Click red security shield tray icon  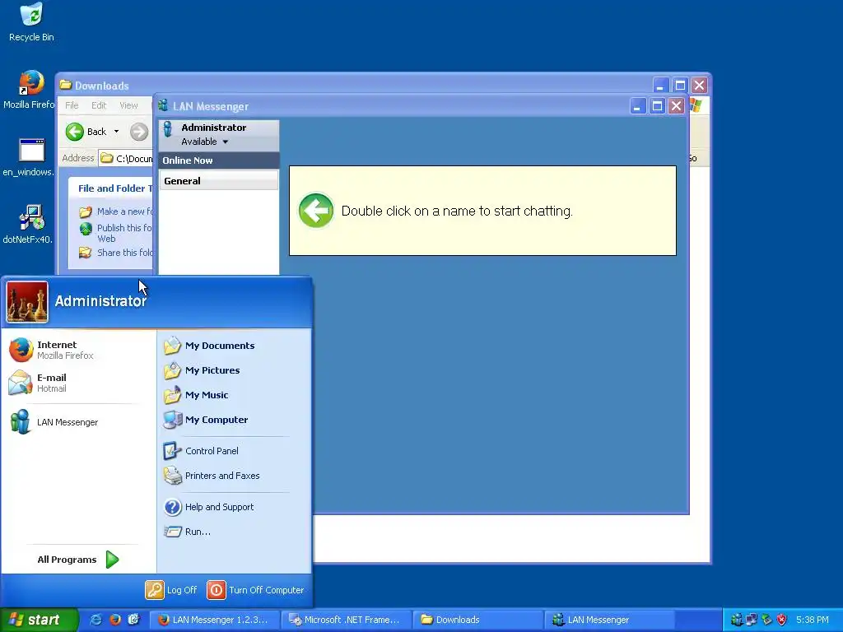(782, 620)
